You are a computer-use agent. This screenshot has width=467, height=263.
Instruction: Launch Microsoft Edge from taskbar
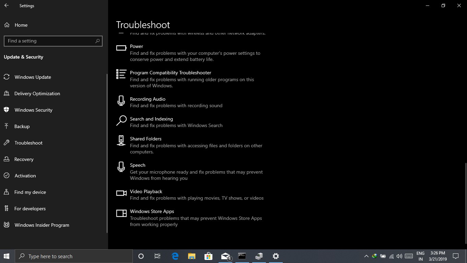[175, 256]
